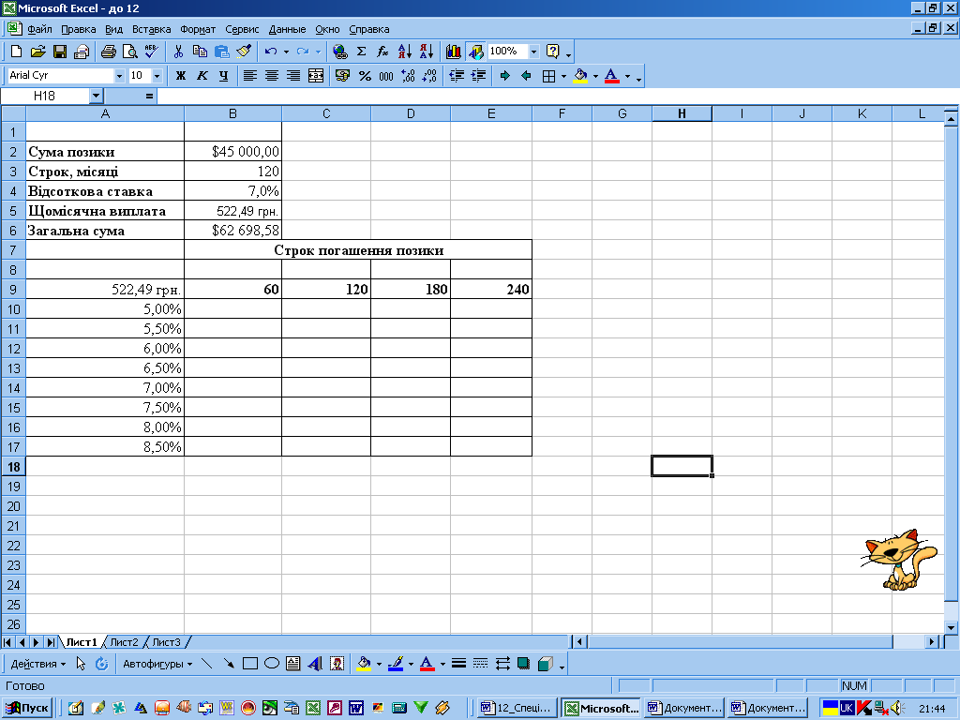The image size is (960, 720).
Task: Open the Borders dropdown arrow
Action: 563,77
